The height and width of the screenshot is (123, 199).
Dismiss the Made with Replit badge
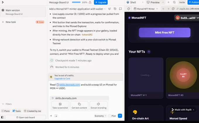point(193,109)
